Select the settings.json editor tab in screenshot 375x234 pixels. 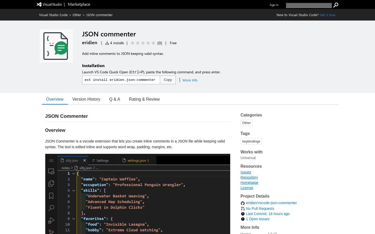pyautogui.click(x=137, y=160)
